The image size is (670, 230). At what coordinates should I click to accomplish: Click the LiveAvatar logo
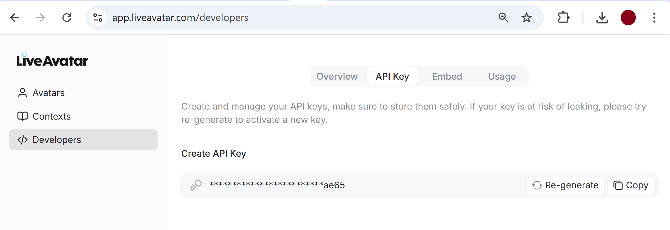coord(52,60)
